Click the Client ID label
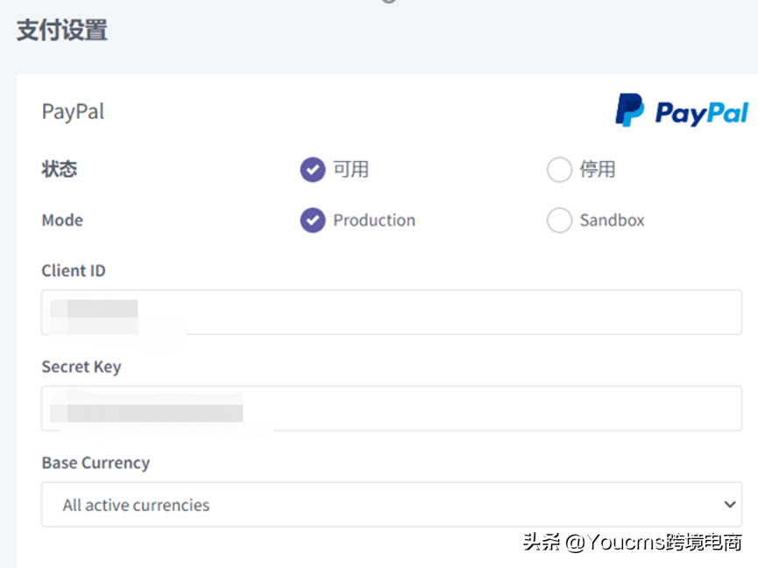Image resolution: width=758 pixels, height=568 pixels. [74, 270]
